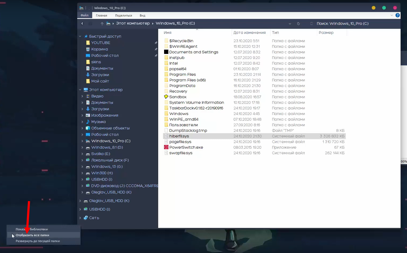Collapse the Быстрый доступ section
The image size is (407, 253).
(80, 36)
